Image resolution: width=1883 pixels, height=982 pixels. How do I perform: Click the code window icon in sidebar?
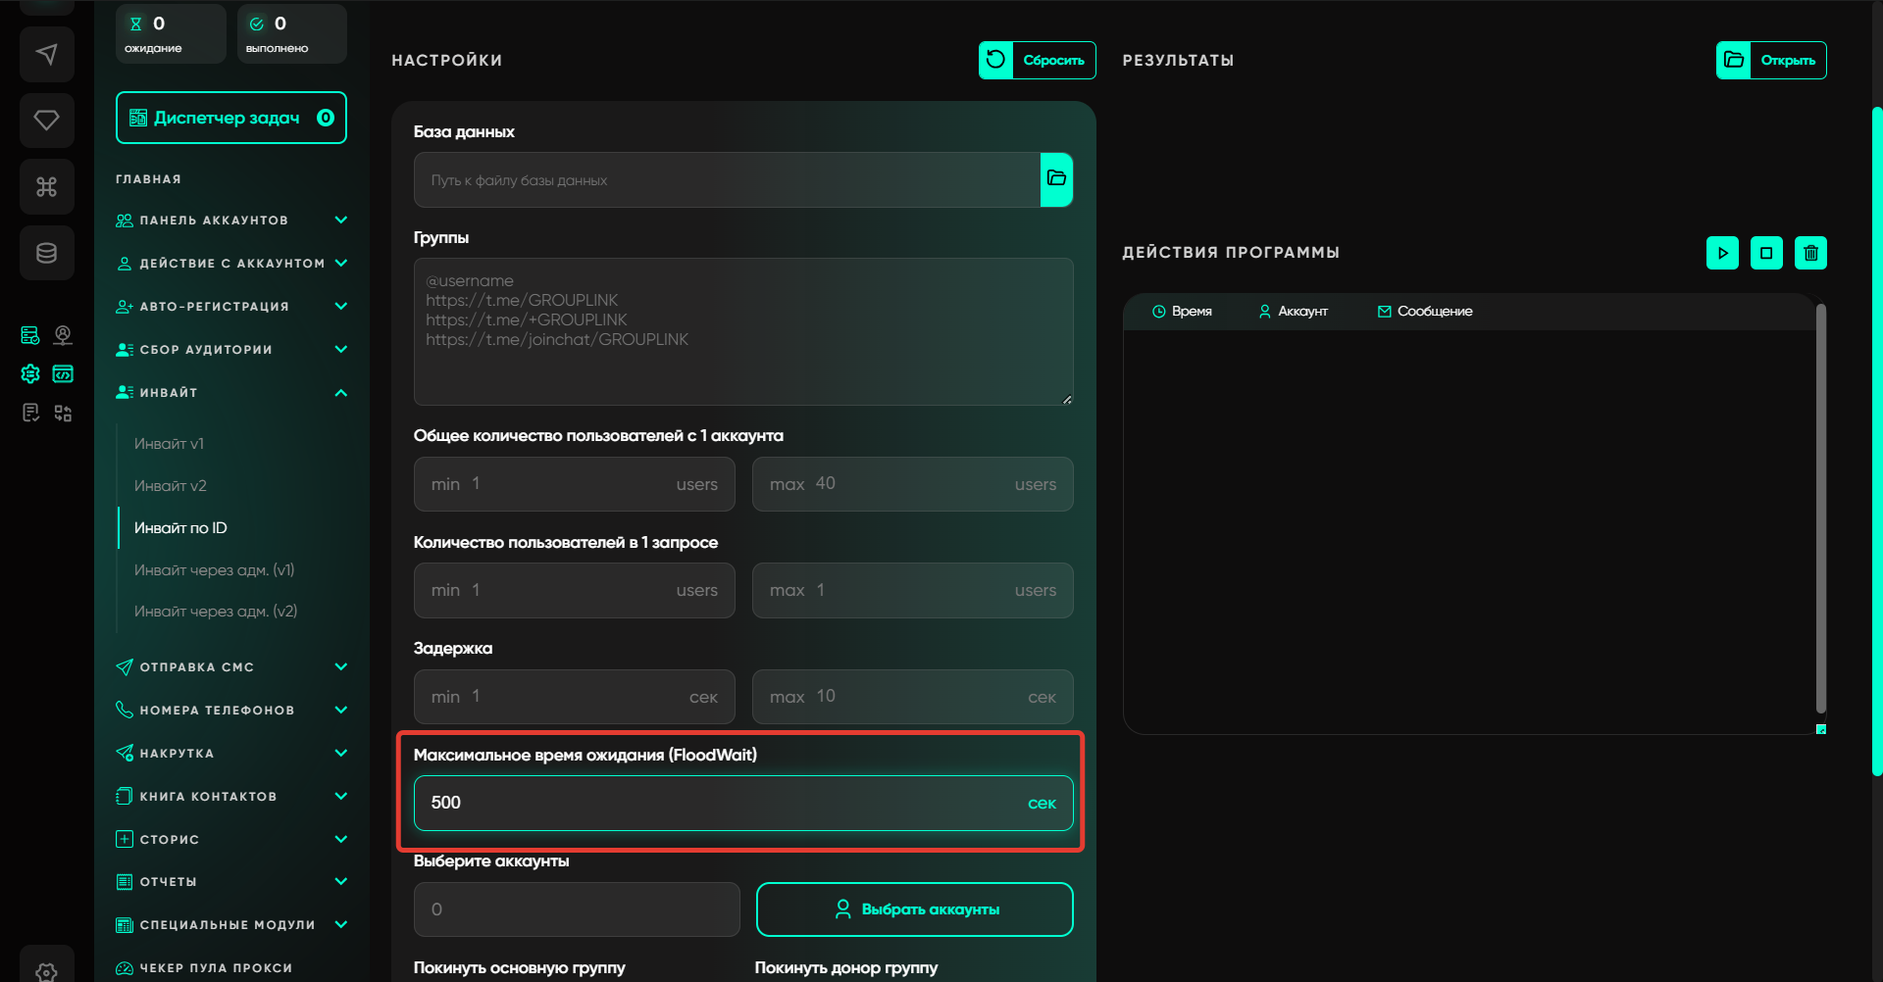click(x=63, y=373)
